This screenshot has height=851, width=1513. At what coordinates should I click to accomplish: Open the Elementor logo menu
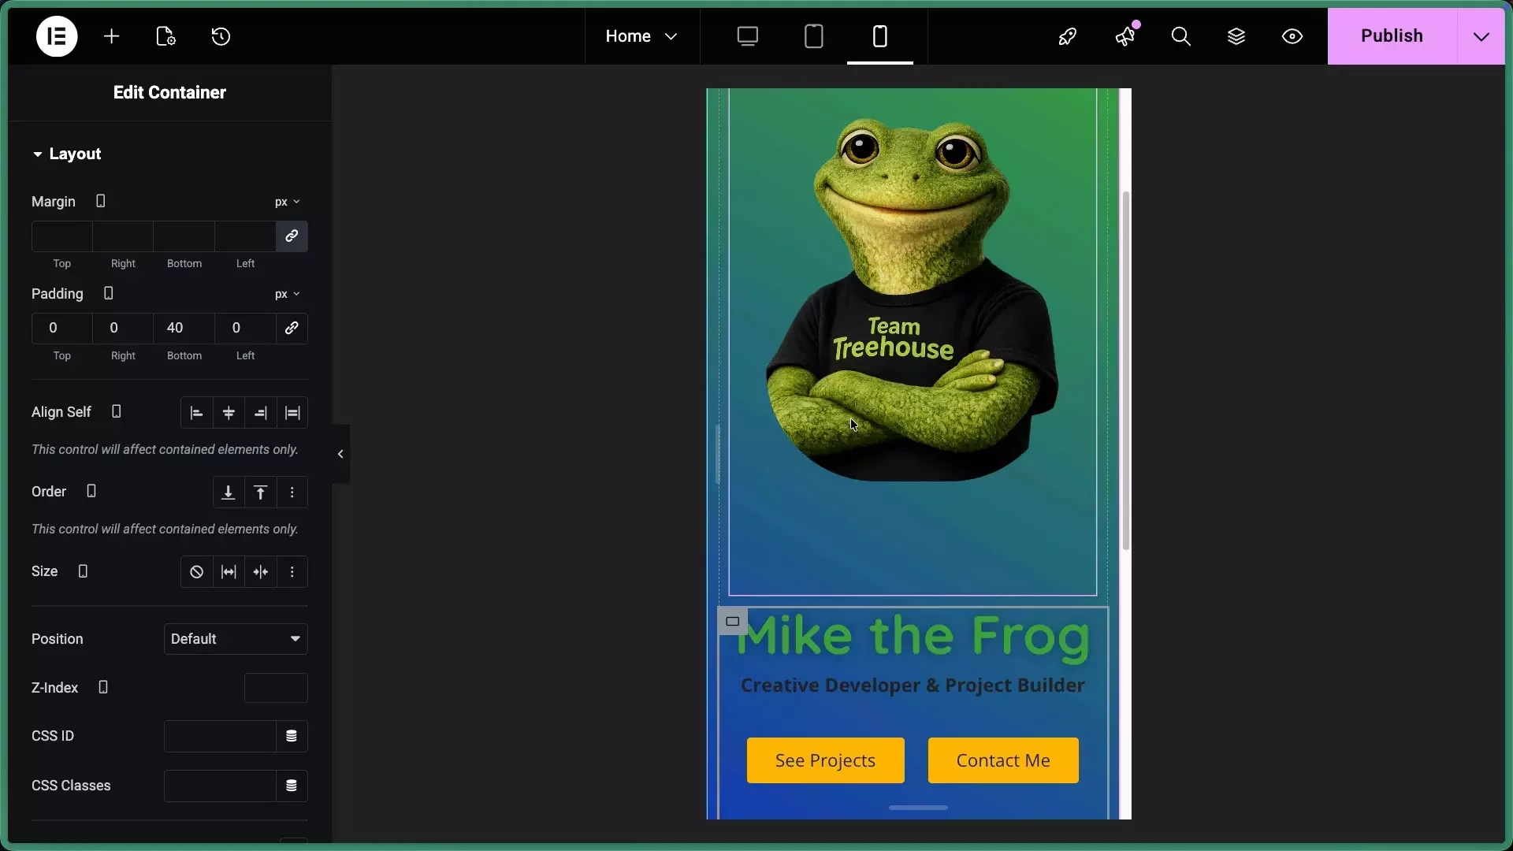click(x=56, y=36)
